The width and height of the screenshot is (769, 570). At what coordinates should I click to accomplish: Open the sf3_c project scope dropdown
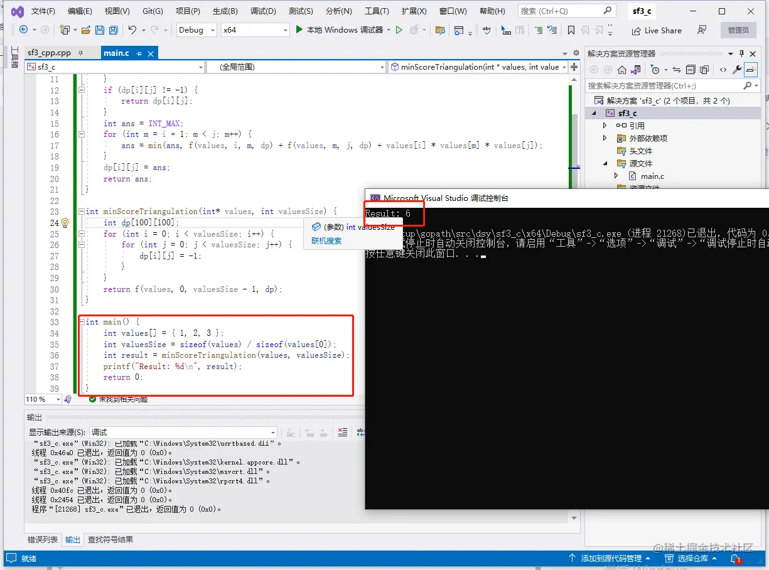(x=116, y=67)
